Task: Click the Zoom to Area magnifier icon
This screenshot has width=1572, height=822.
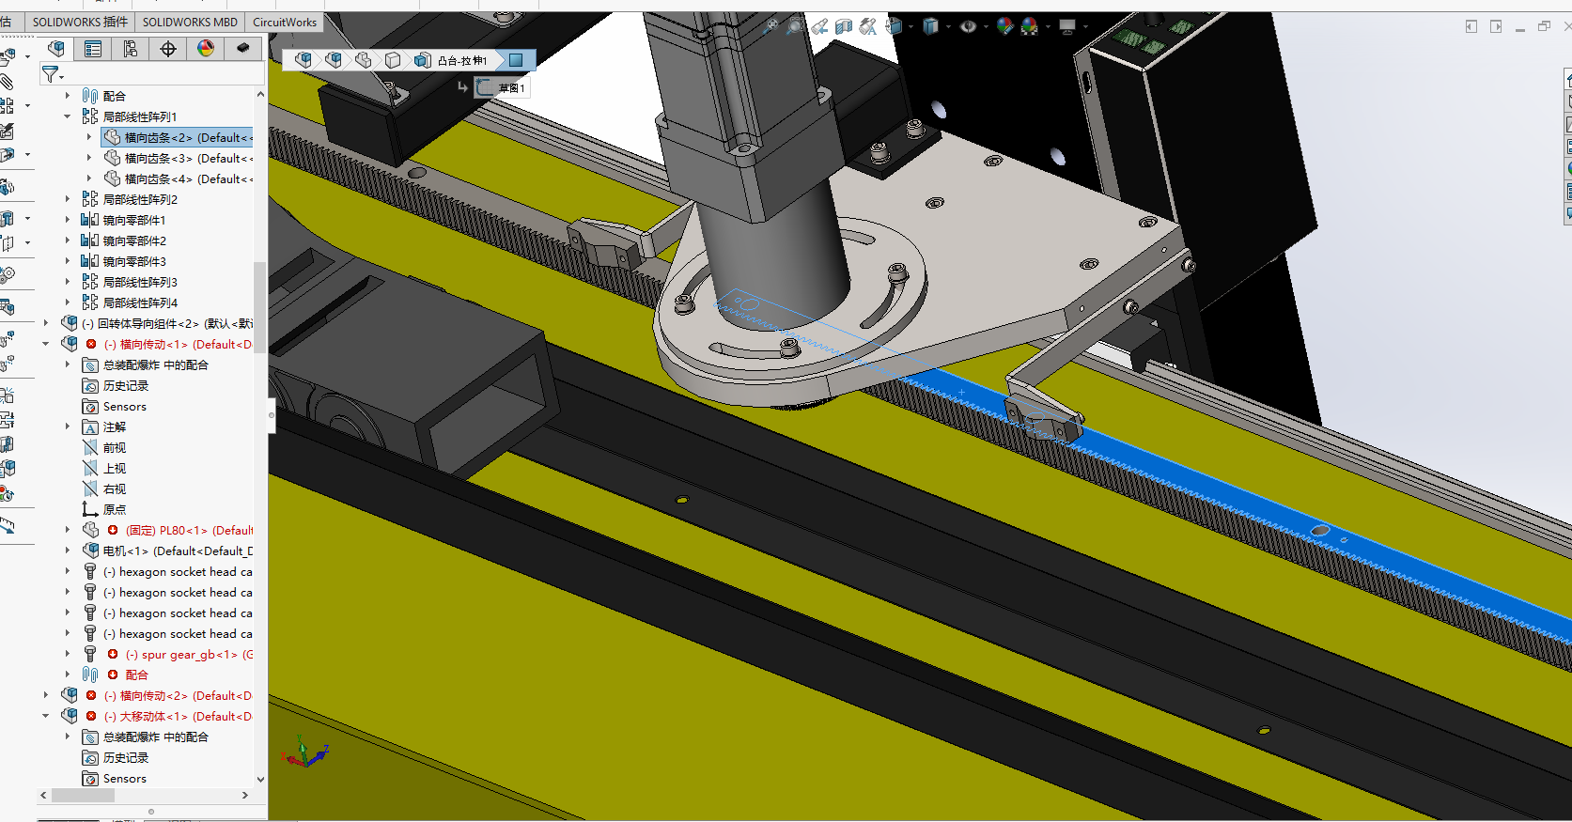Action: [795, 26]
